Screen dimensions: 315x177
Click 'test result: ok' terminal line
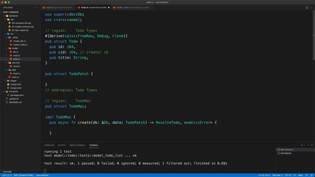pyautogui.click(x=136, y=163)
